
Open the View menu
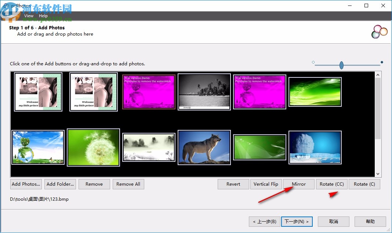click(29, 16)
